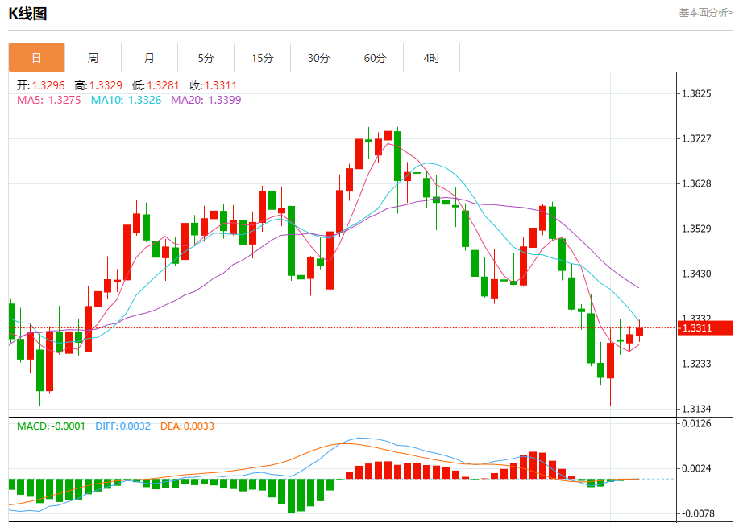Switch to the 月 monthly tab
Viewport: 739px width, 523px height.
(x=149, y=58)
